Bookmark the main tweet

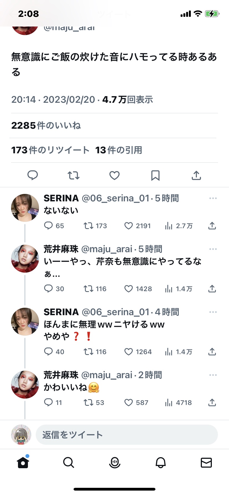[155, 175]
